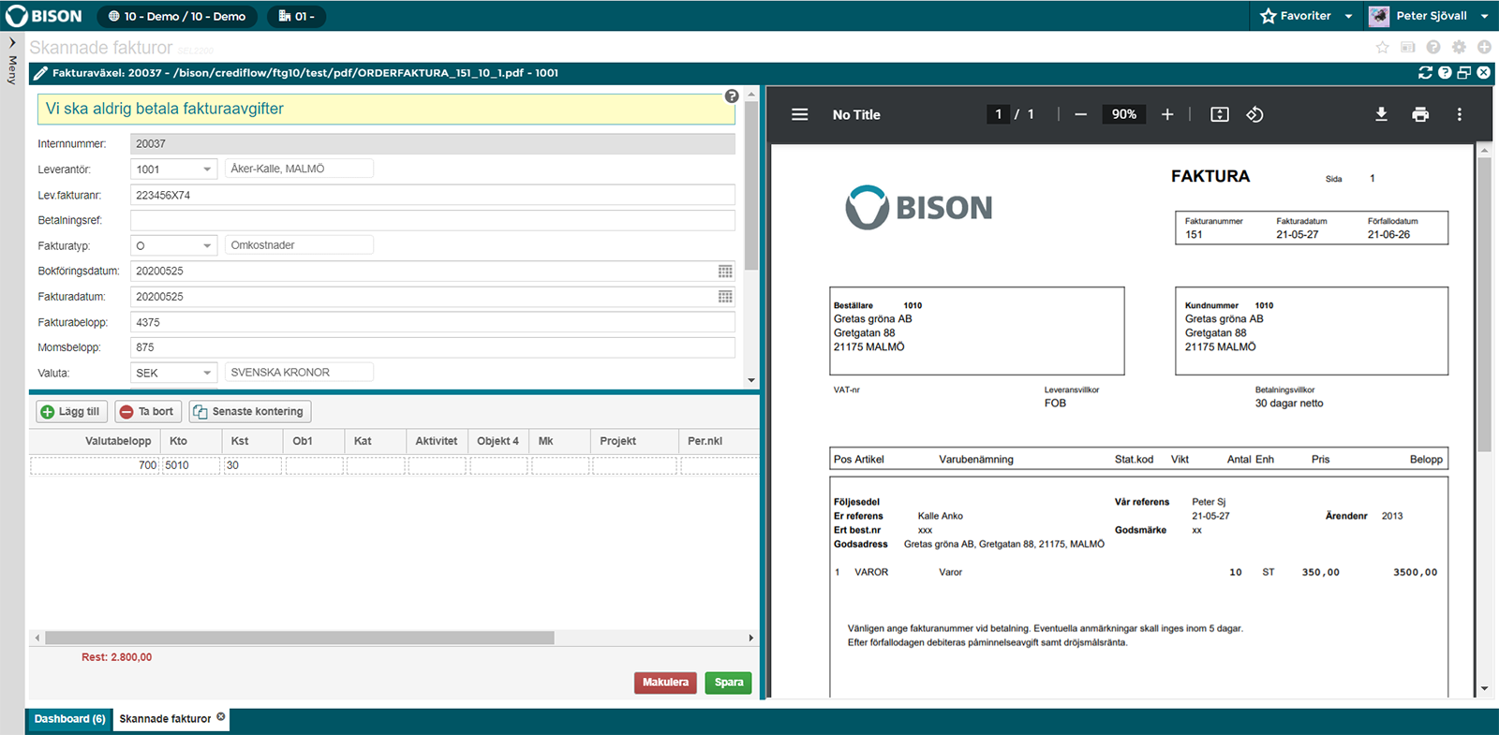
Task: Click the horizontal scrollbar of kontering grid
Action: click(300, 638)
